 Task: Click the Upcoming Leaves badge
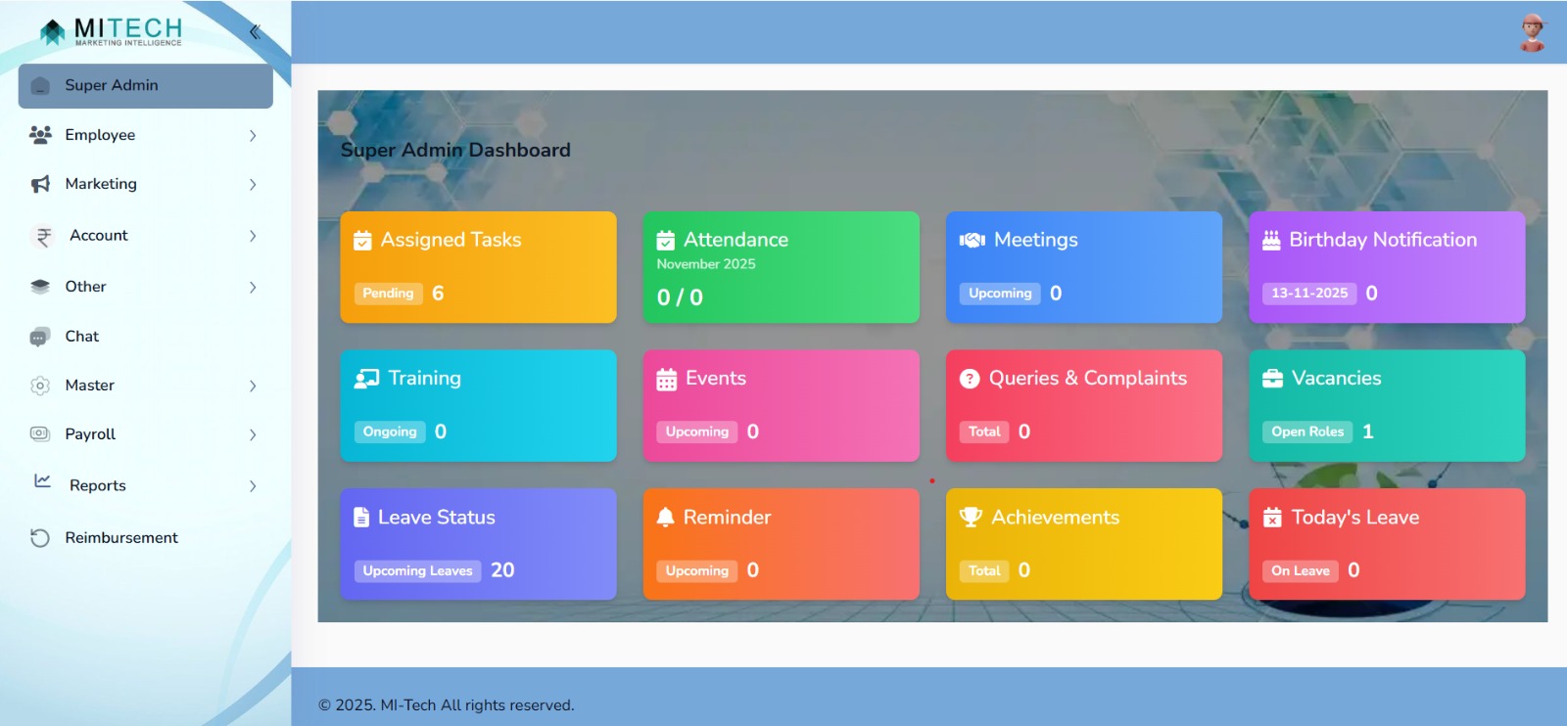pyautogui.click(x=417, y=570)
